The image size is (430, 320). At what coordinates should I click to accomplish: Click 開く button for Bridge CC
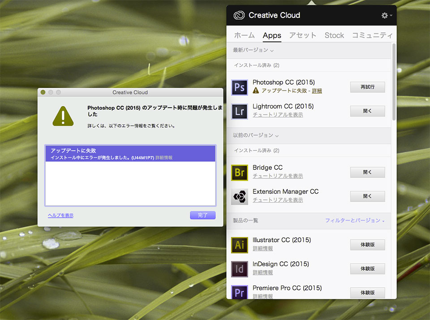click(x=367, y=173)
